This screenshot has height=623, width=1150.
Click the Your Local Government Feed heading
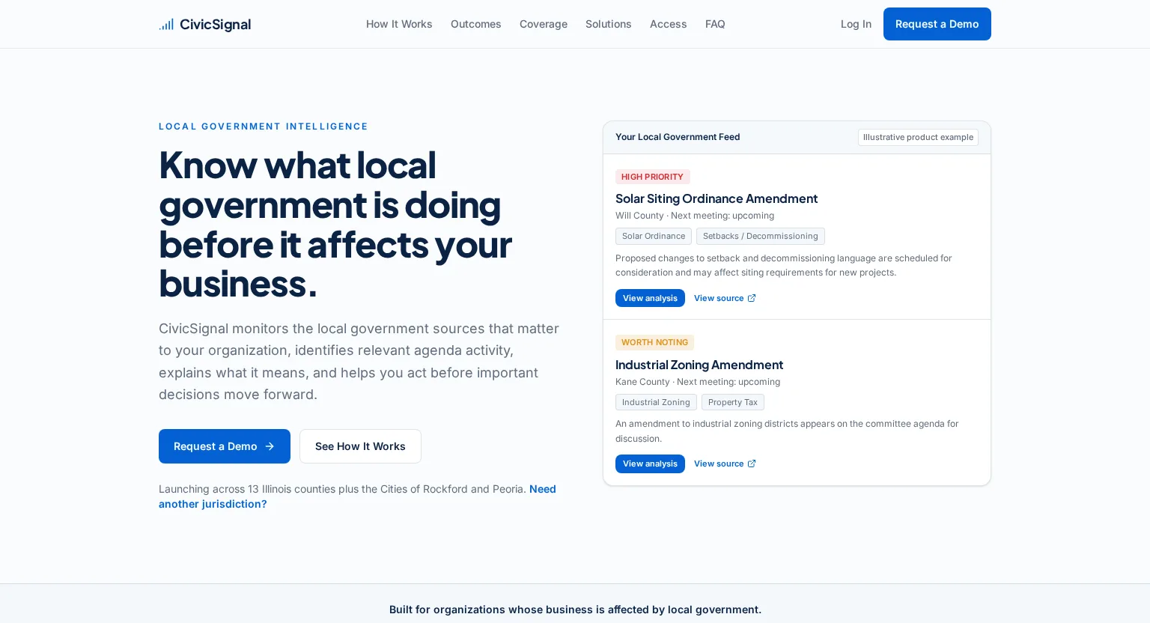[x=678, y=137]
